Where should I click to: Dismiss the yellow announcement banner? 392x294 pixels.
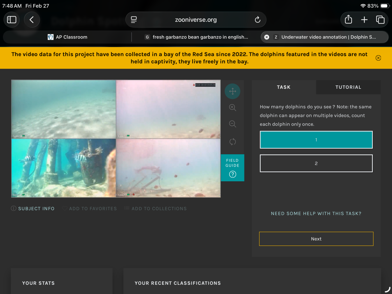379,58
